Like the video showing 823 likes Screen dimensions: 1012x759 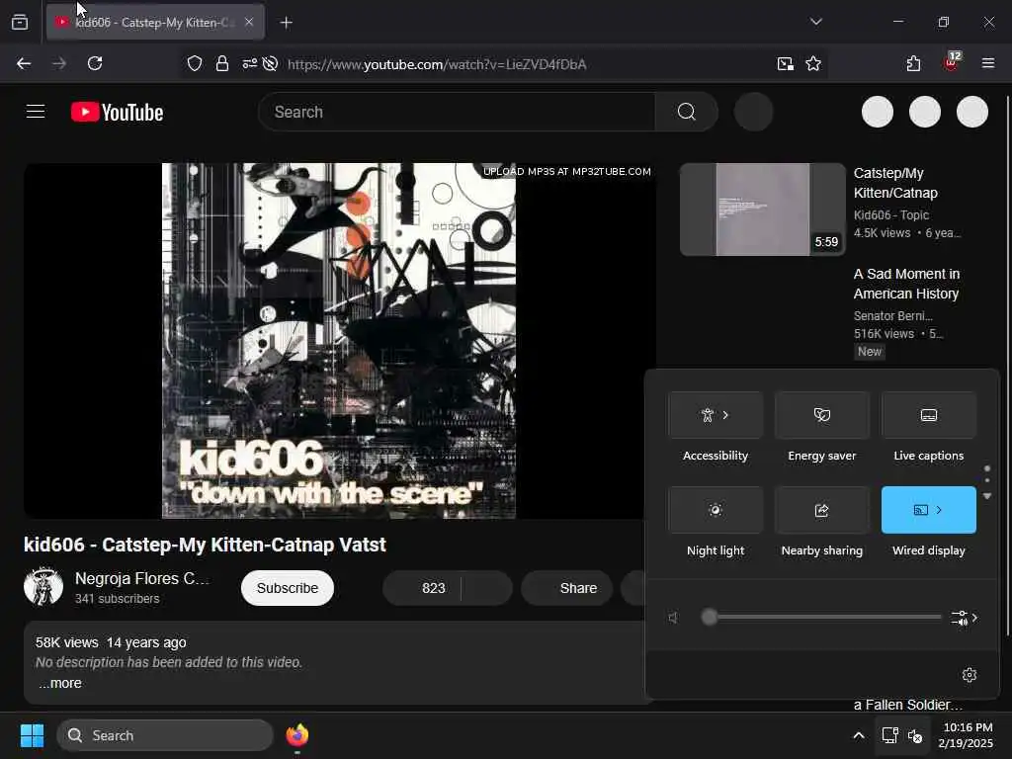(x=422, y=588)
